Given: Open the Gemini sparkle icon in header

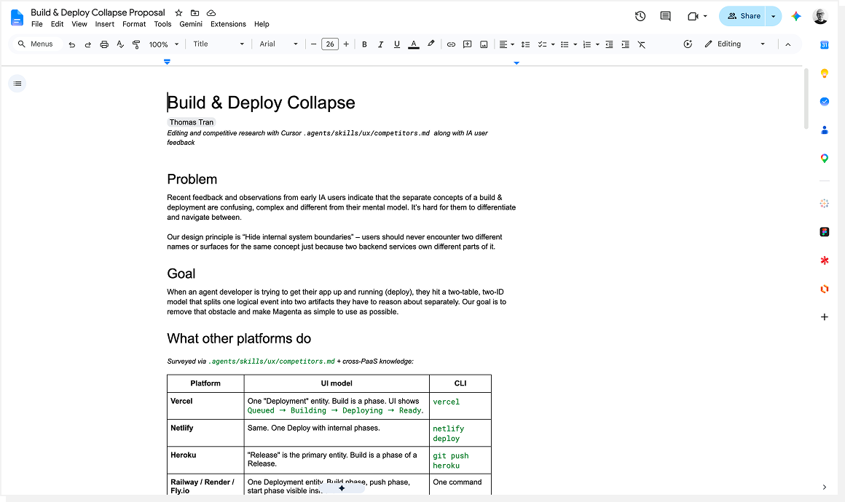Looking at the screenshot, I should coord(796,16).
